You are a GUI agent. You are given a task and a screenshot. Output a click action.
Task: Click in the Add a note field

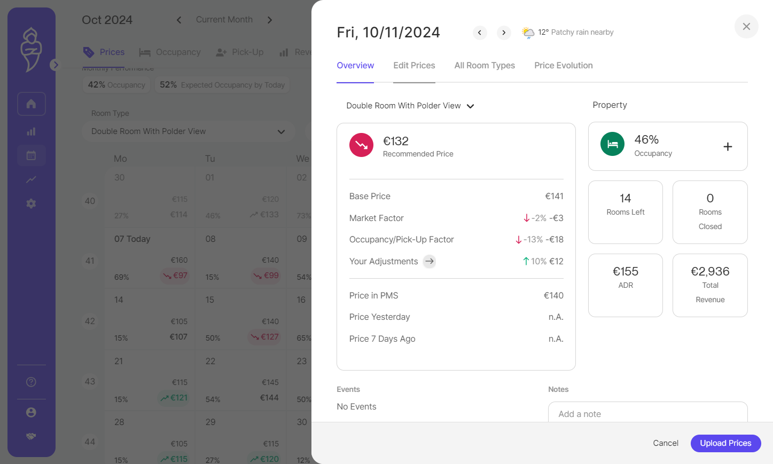(648, 412)
